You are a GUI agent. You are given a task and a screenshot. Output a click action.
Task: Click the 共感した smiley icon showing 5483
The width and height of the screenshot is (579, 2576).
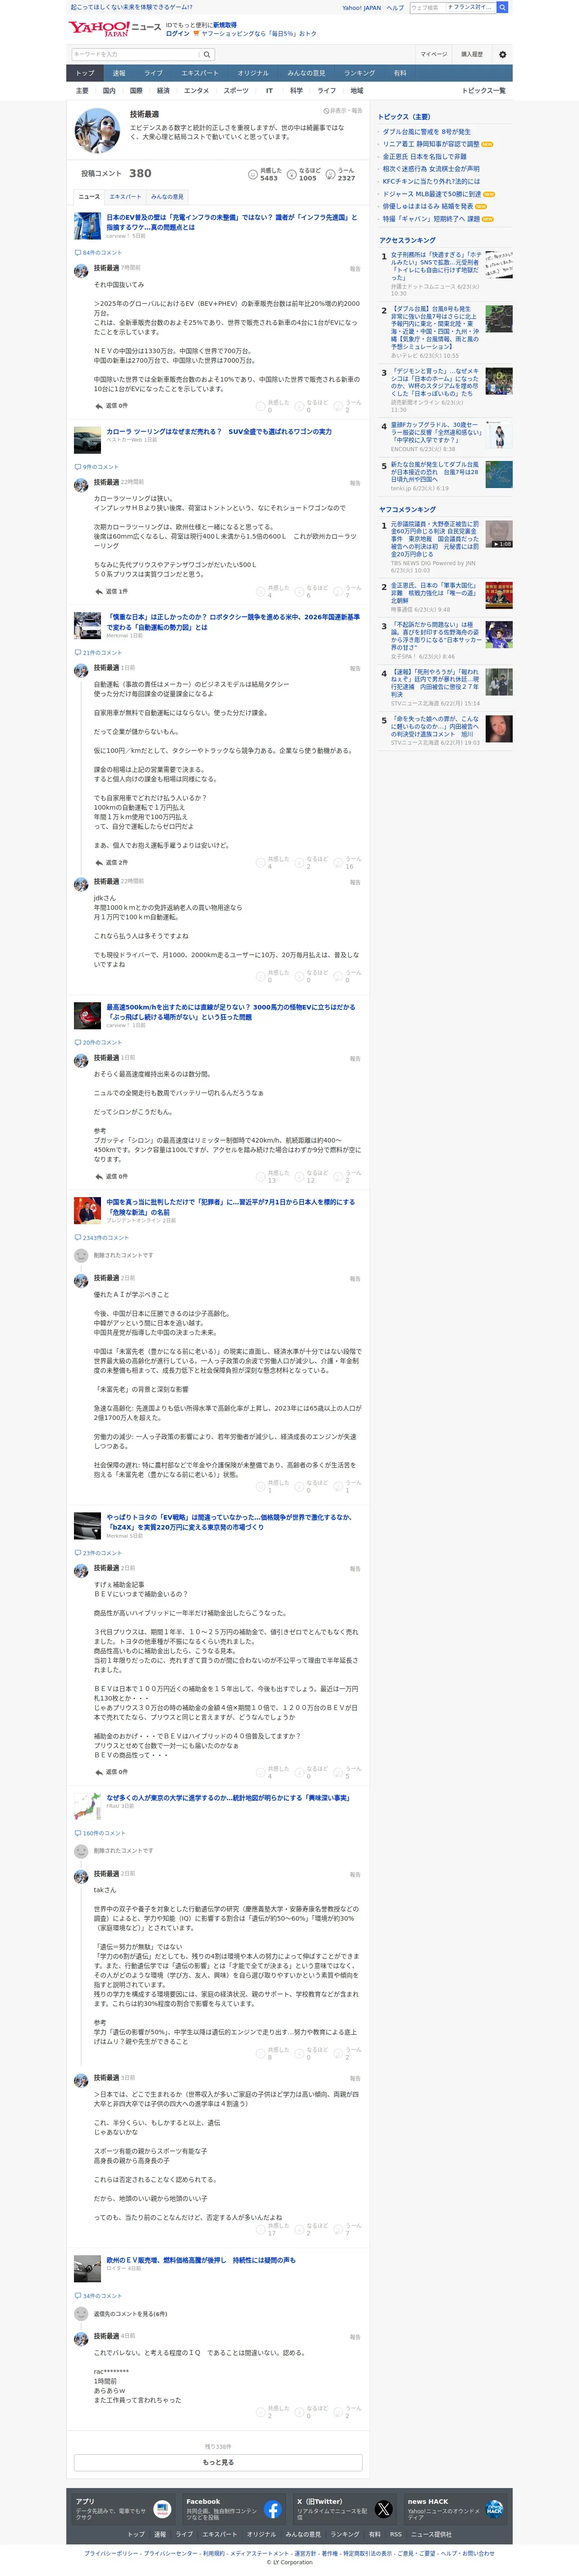(x=253, y=174)
